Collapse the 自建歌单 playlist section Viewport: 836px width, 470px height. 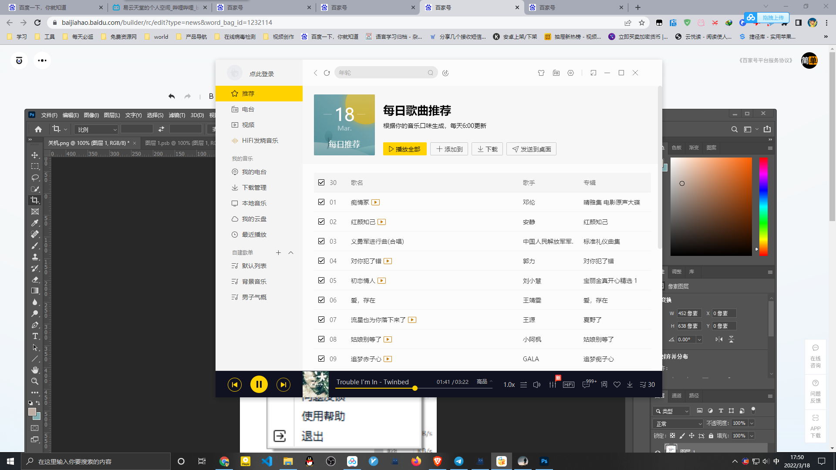[x=291, y=253]
